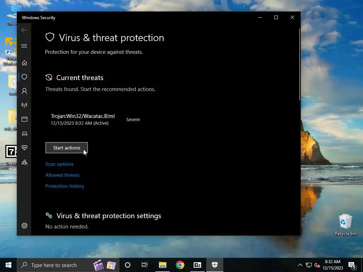Close the Windows Security window
The height and width of the screenshot is (272, 363).
click(x=292, y=18)
